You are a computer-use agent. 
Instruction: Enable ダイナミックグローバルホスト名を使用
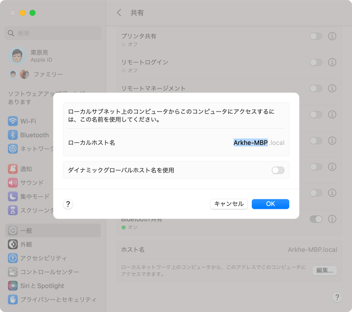[x=278, y=169]
